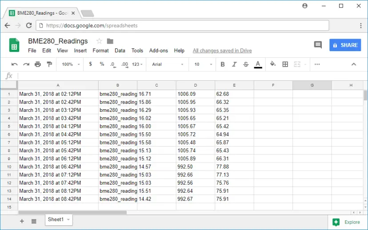This screenshot has width=368, height=230.
Task: Select the paint format roller icon
Action: 49,64
